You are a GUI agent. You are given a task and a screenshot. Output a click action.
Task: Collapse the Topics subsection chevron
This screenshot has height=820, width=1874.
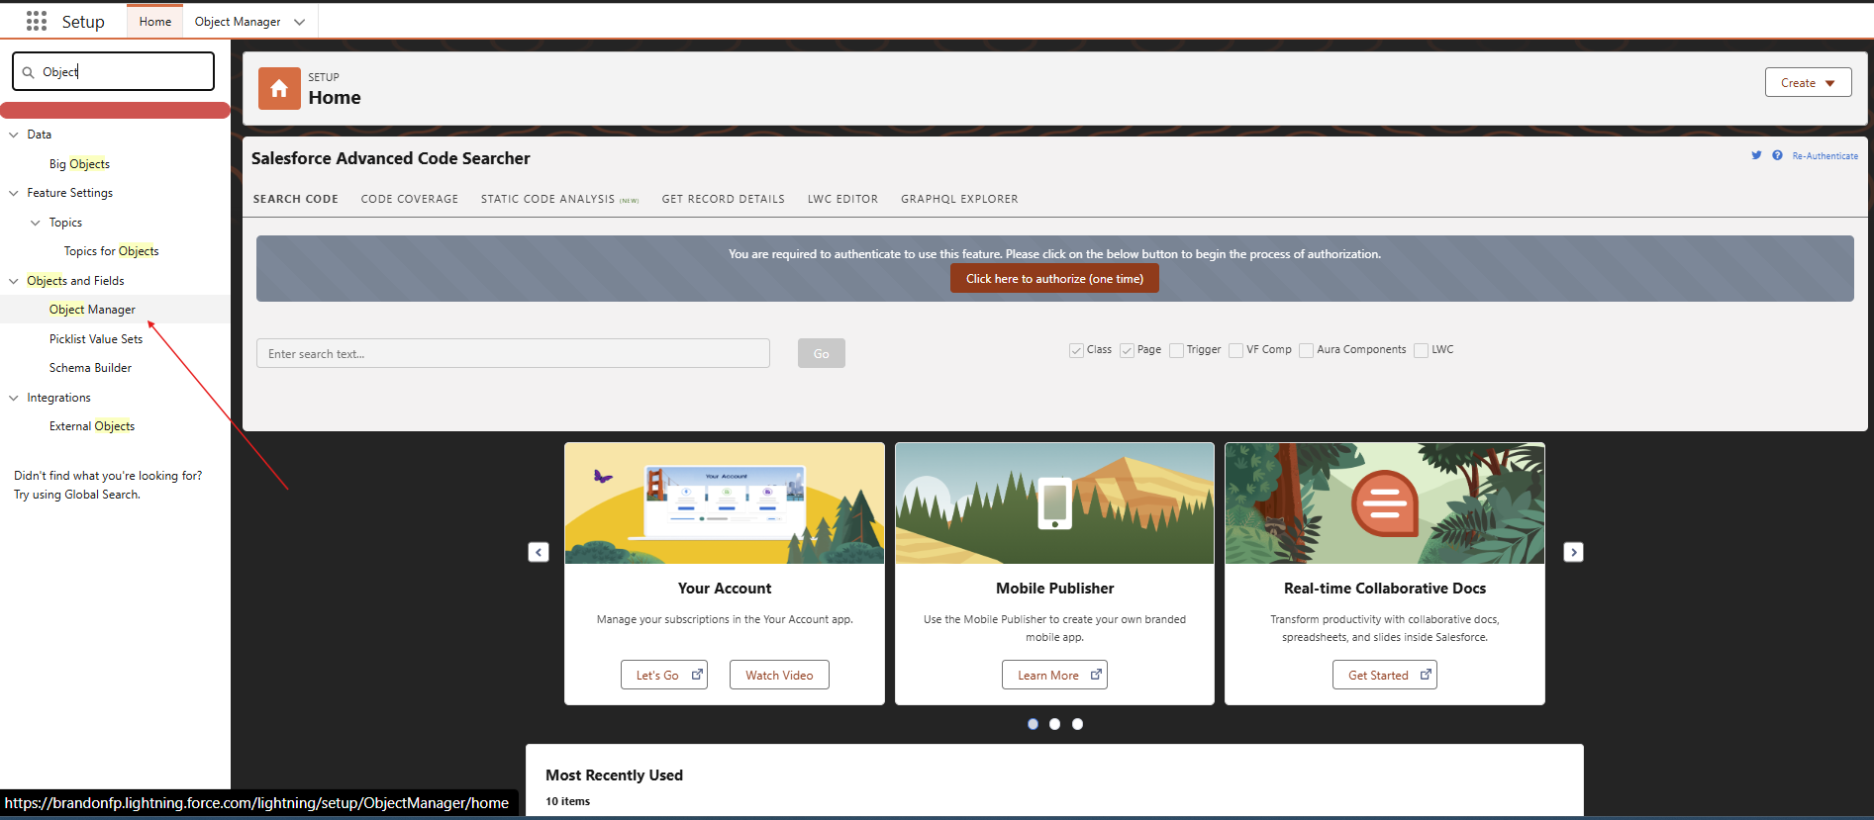(36, 223)
